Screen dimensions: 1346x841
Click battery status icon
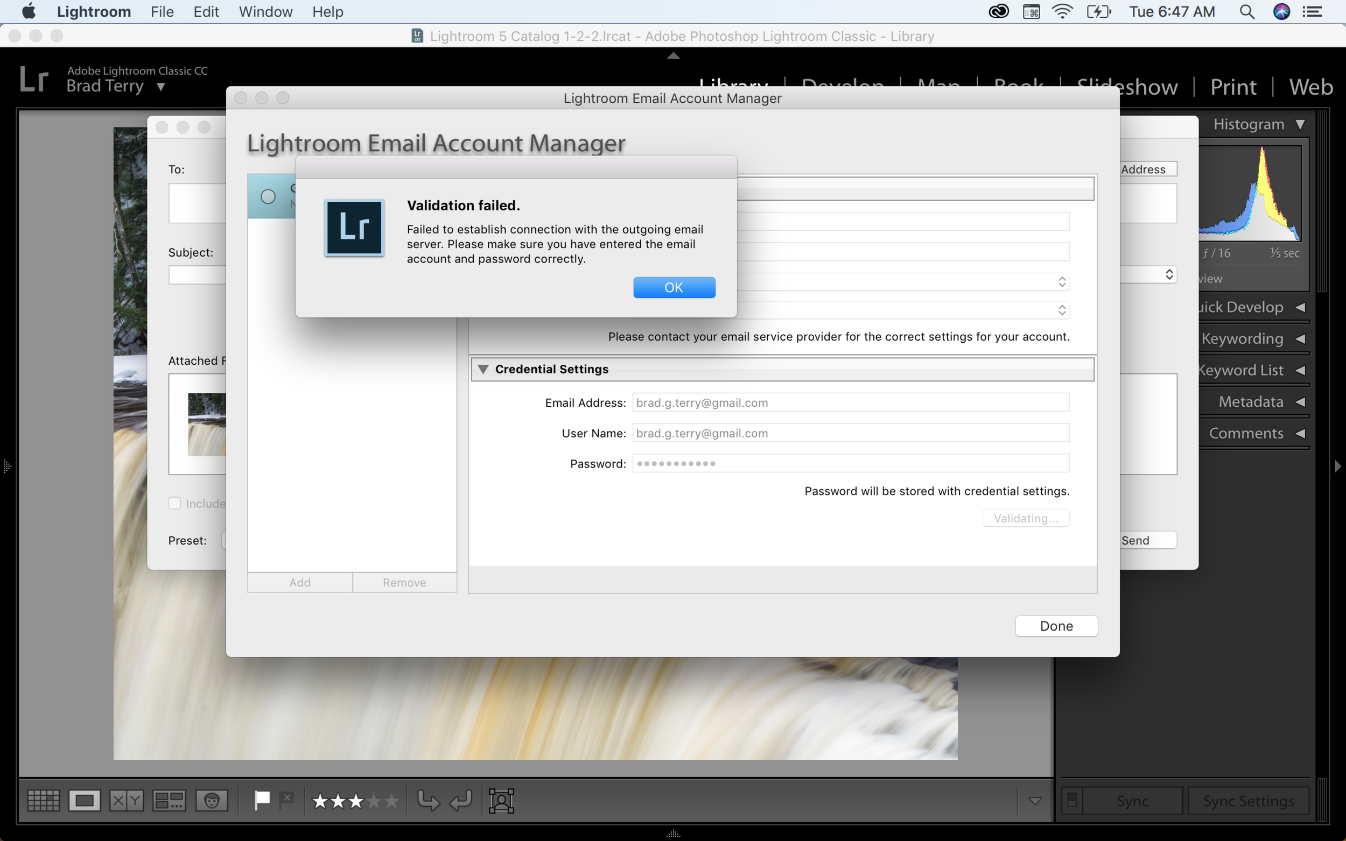coord(1098,11)
